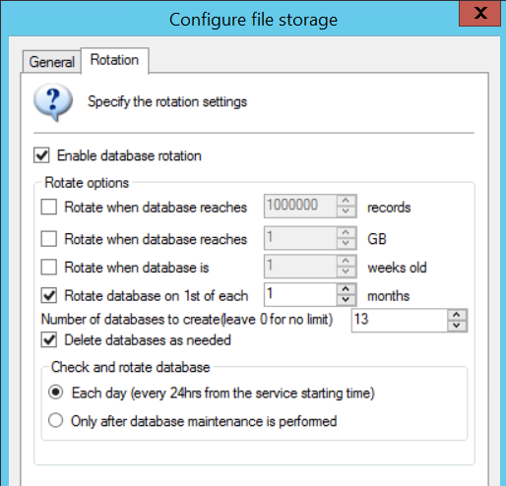Close the Configure file storage dialog
This screenshot has width=506, height=486.
click(479, 13)
